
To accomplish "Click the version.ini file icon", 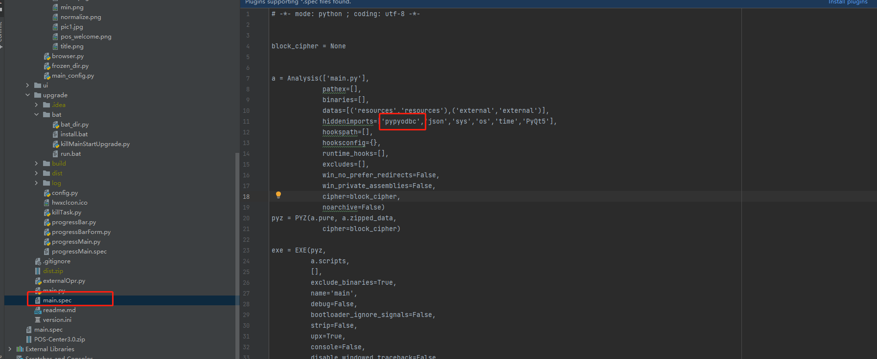I will pos(38,320).
